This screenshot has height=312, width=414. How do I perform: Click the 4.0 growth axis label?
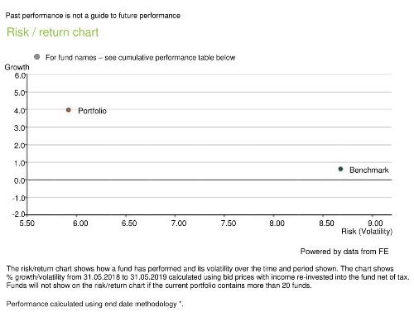coord(20,111)
